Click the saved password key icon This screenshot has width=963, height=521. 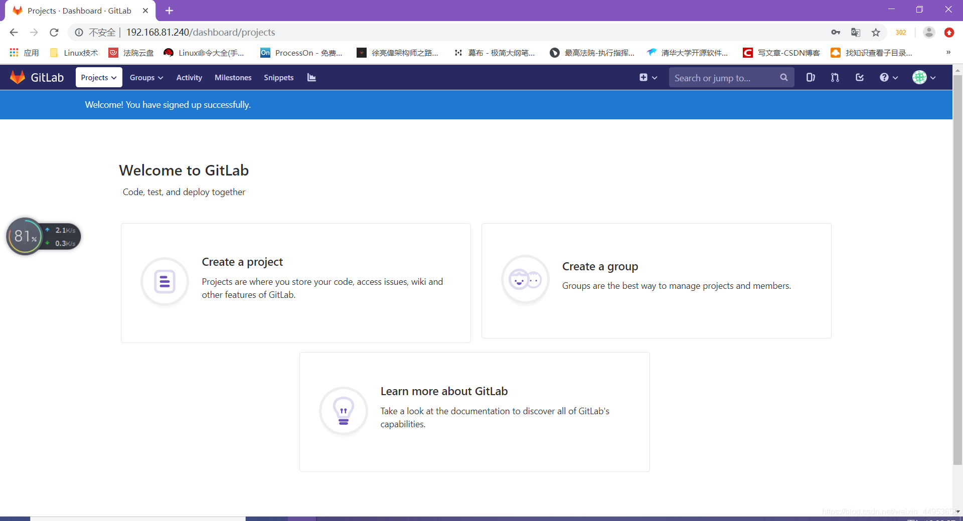tap(836, 32)
